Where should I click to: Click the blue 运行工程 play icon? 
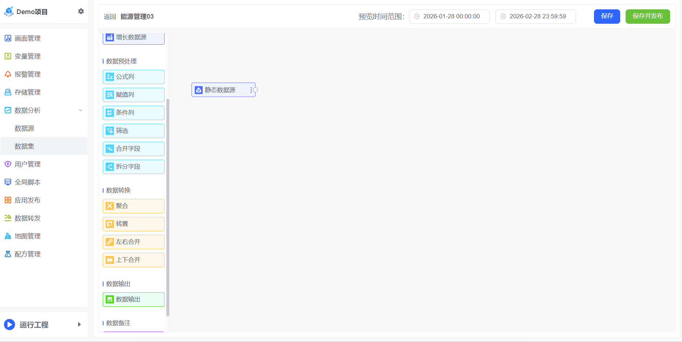9,325
